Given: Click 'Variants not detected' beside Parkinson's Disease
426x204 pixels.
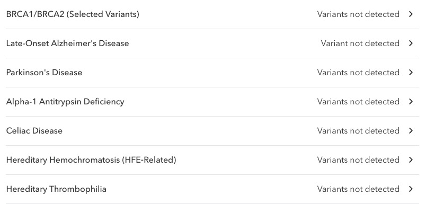Looking at the screenshot, I should pos(358,72).
